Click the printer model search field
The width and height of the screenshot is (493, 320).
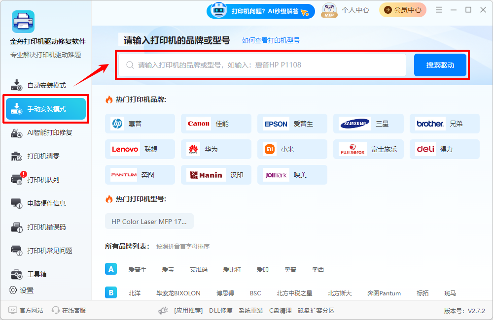[x=262, y=65]
